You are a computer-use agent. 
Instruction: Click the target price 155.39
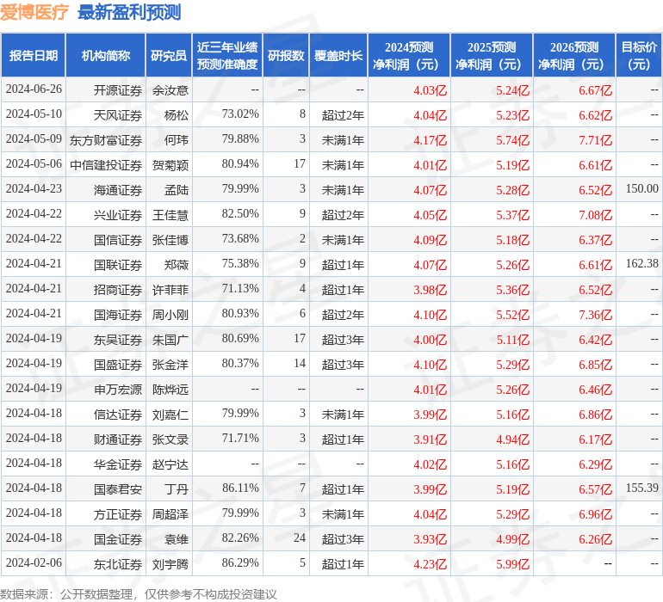tap(641, 488)
